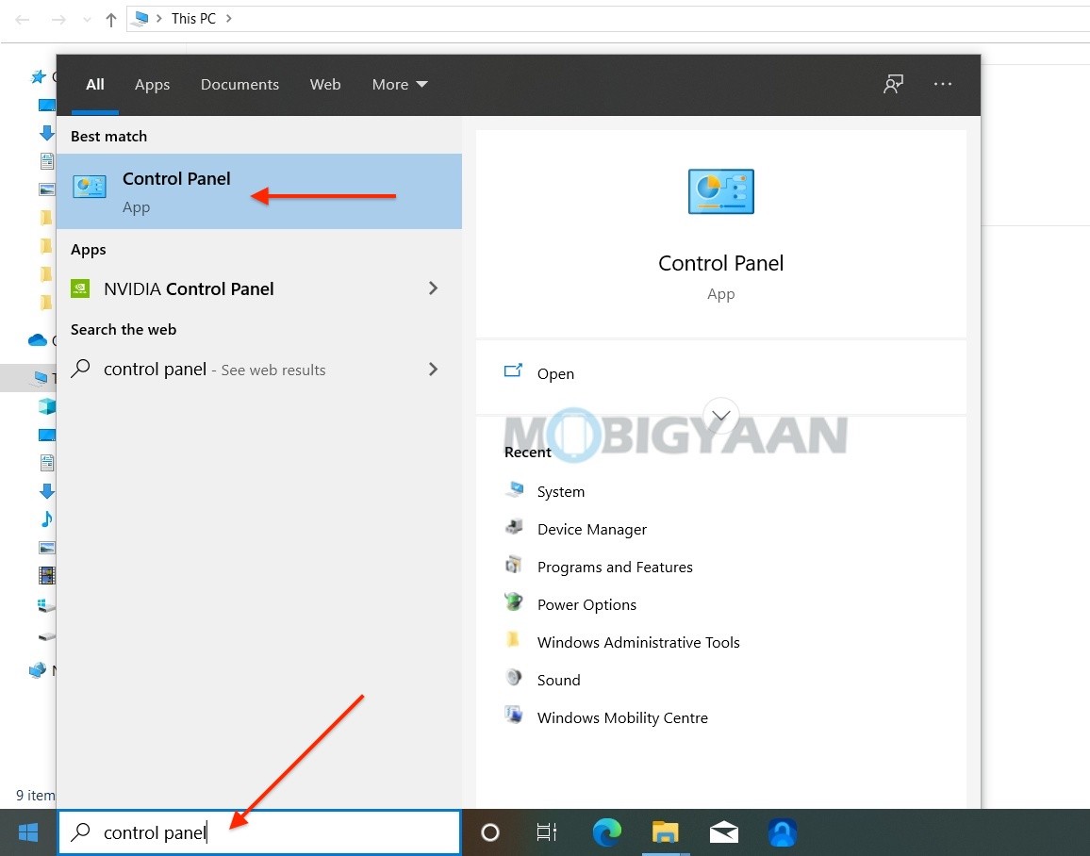Expand NVIDIA Control Panel search options
This screenshot has width=1090, height=856.
[x=433, y=288]
